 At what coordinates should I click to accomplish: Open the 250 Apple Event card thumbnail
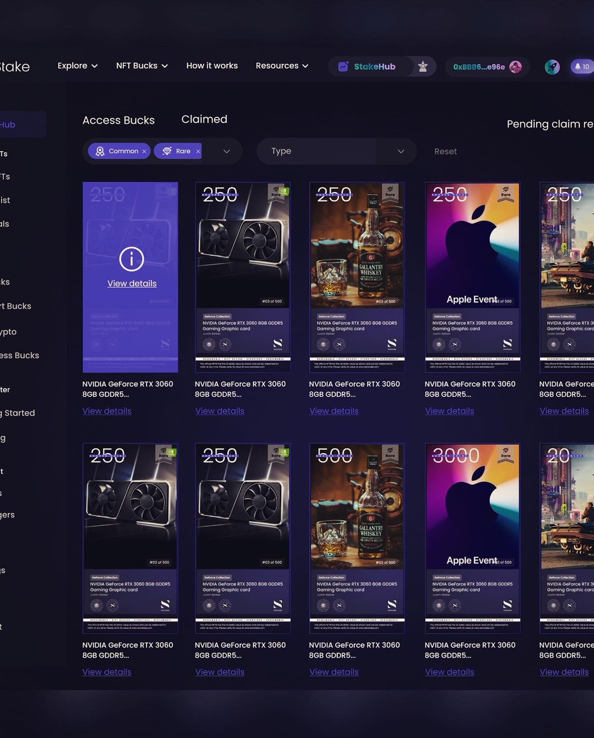coord(472,277)
